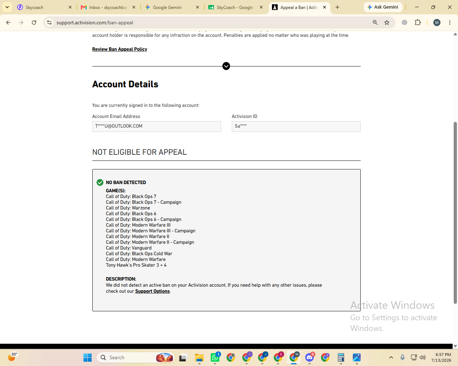Click the green No Ban Detected checkmark

coord(100,183)
